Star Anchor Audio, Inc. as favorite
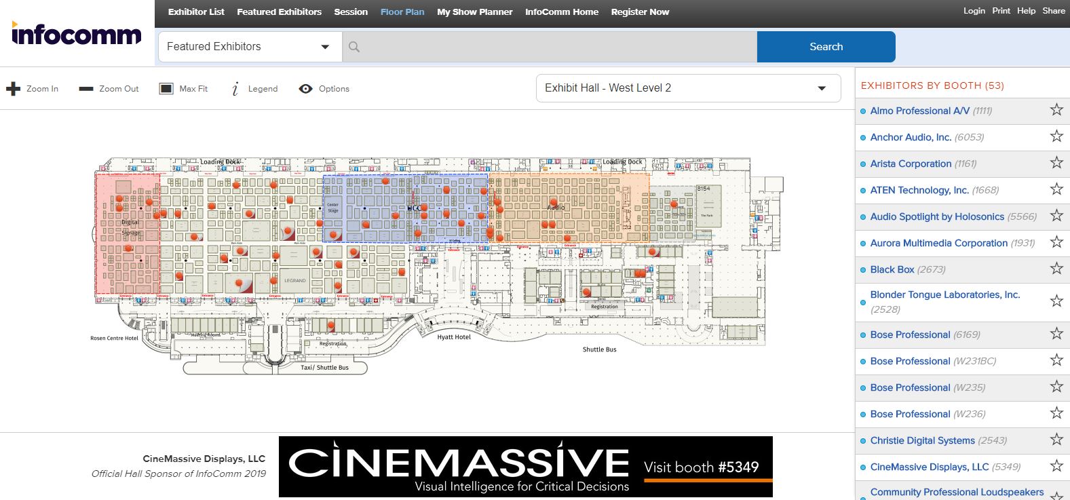Viewport: 1070px width, 500px height. 1056,136
